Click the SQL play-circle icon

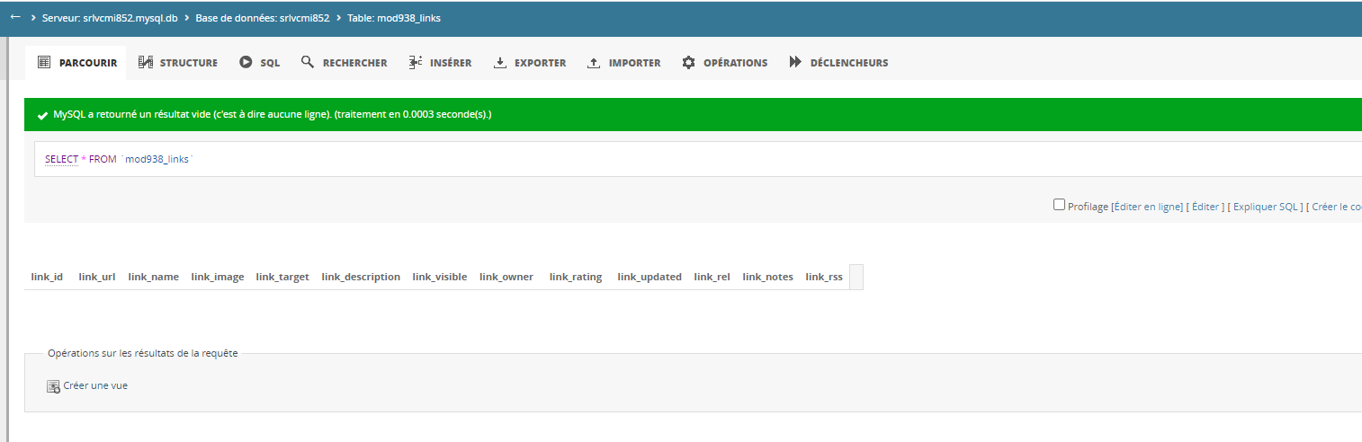coord(246,63)
